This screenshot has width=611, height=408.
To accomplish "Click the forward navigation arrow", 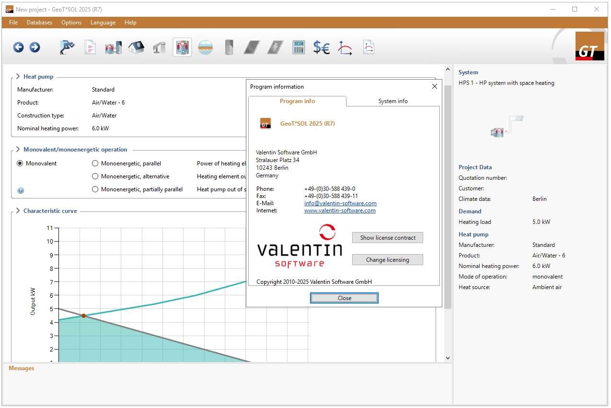I will click(35, 47).
